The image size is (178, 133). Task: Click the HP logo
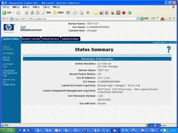[x=9, y=27]
